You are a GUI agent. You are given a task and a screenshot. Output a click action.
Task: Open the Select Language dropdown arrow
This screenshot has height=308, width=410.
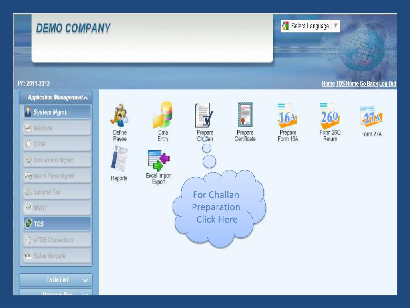(x=336, y=26)
